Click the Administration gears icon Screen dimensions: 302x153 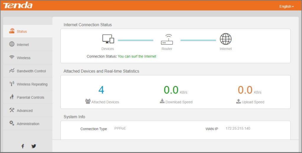click(x=12, y=123)
